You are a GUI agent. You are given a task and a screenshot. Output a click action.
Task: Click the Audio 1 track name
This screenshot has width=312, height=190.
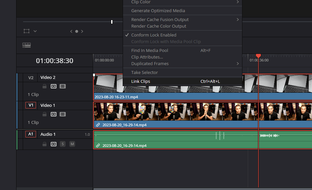point(48,134)
